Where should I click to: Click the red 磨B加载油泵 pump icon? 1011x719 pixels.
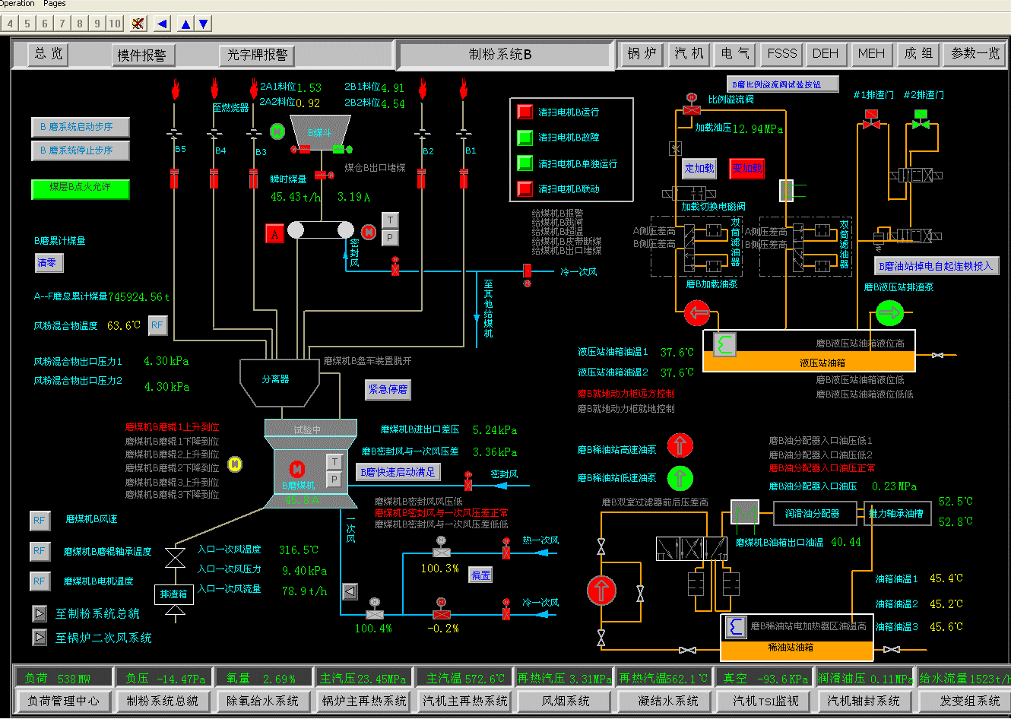697,312
